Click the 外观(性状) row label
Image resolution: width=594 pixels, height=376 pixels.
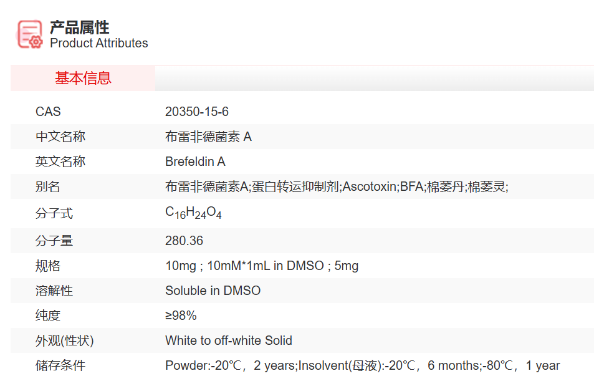tap(65, 340)
